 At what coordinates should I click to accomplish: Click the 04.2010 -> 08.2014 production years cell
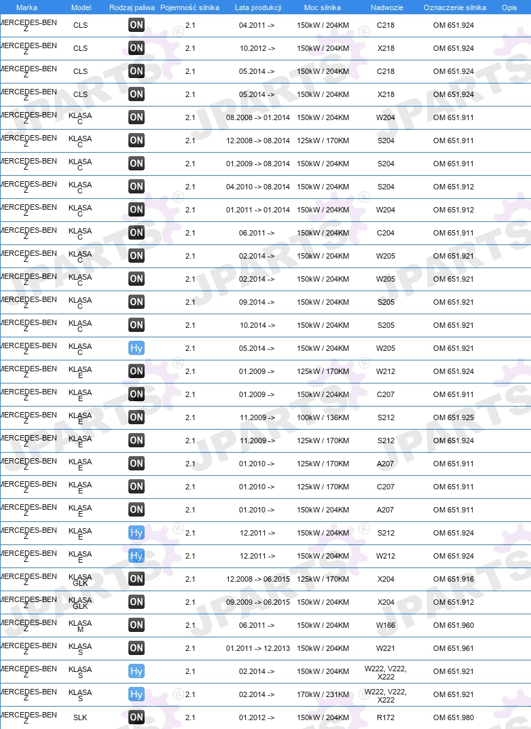(x=258, y=187)
